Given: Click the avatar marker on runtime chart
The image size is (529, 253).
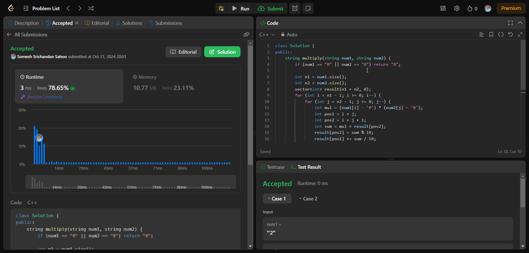Looking at the screenshot, I should click(x=39, y=138).
